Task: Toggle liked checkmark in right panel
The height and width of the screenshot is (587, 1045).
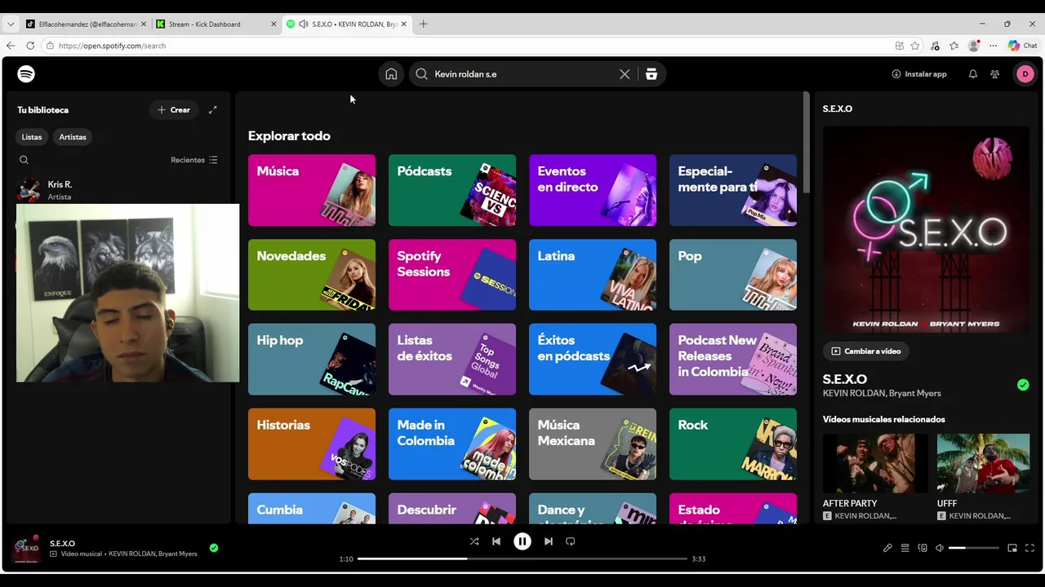Action: (x=1023, y=385)
